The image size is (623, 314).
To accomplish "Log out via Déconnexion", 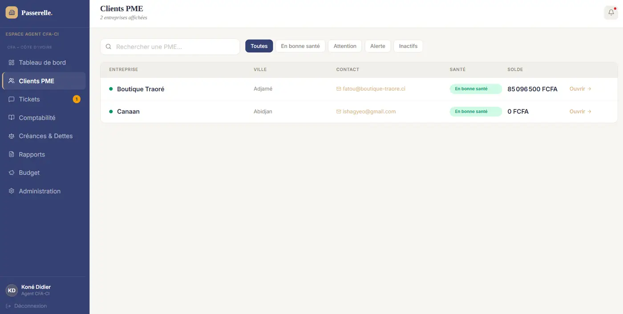I will coord(26,306).
